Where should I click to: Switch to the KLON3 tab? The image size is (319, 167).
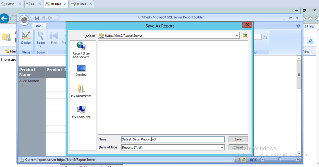click(x=81, y=4)
